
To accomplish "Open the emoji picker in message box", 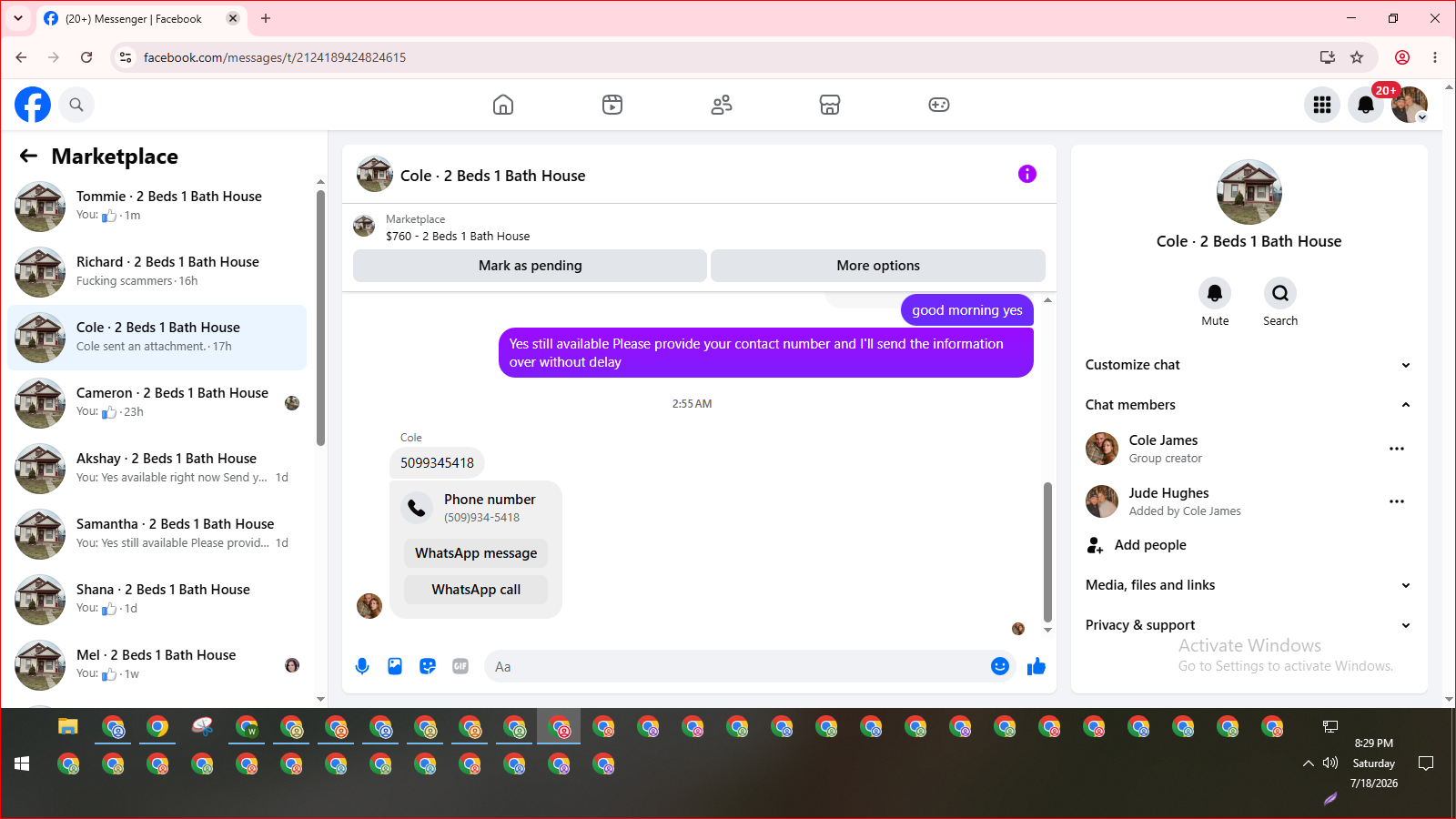I will 1000,666.
